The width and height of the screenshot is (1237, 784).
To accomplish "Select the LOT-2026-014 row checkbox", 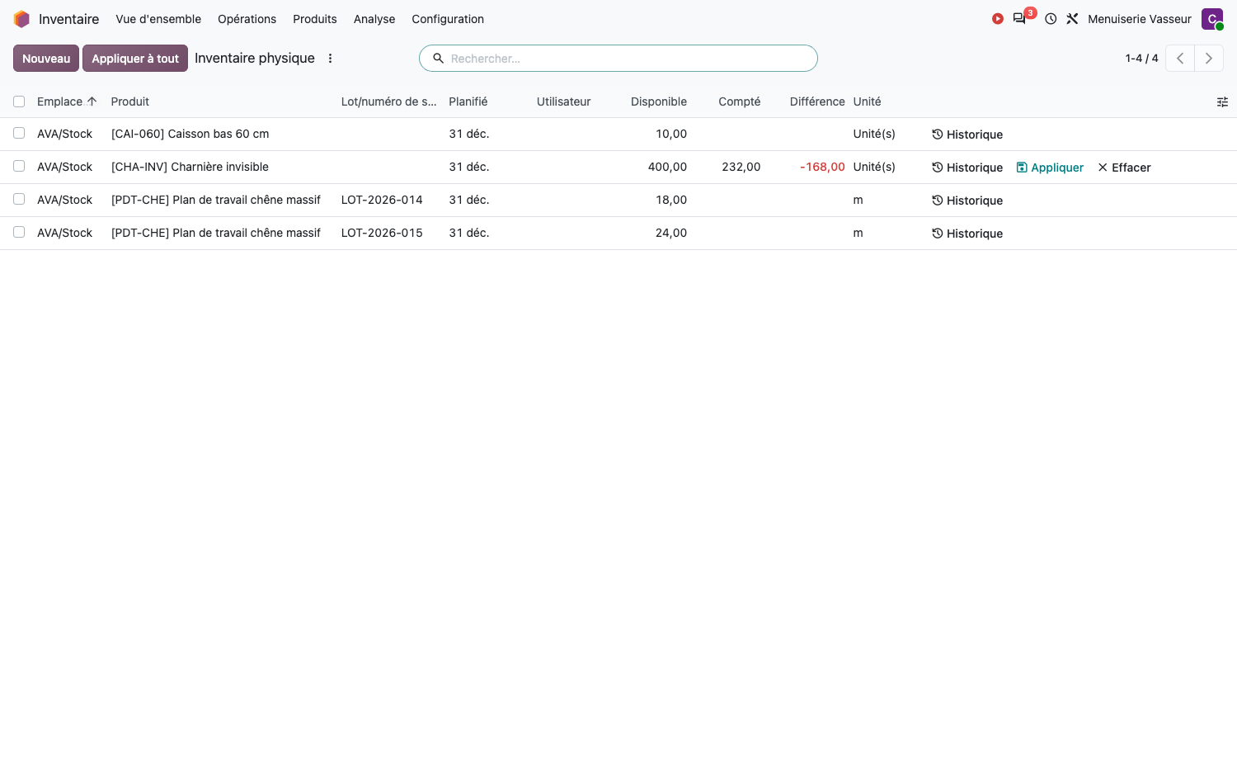I will tap(19, 200).
